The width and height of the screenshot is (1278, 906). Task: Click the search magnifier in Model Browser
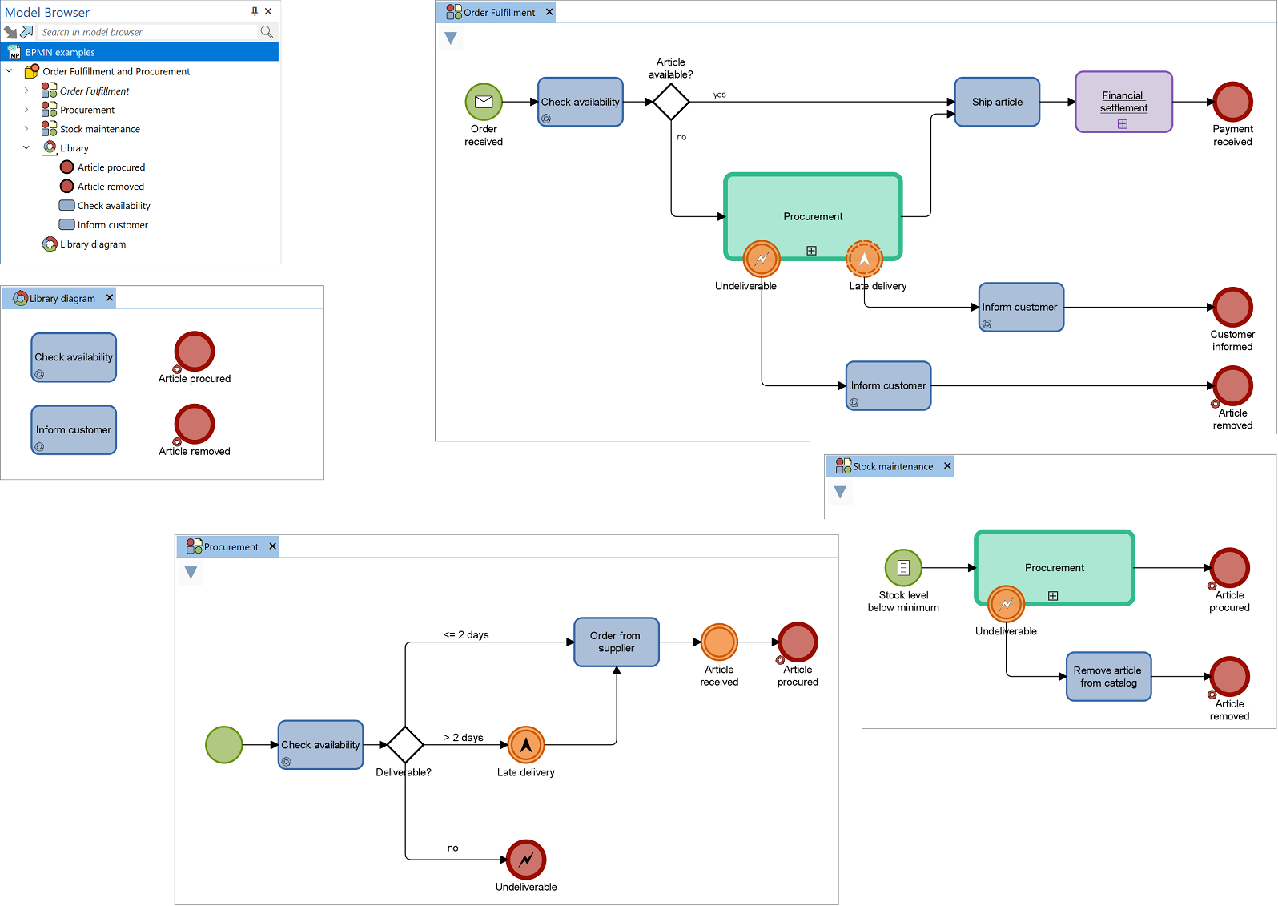coord(267,32)
